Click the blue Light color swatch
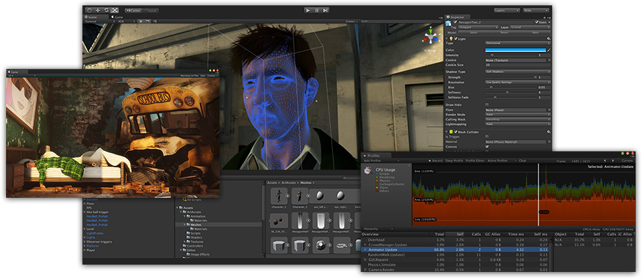The width and height of the screenshot is (642, 280). coord(515,49)
